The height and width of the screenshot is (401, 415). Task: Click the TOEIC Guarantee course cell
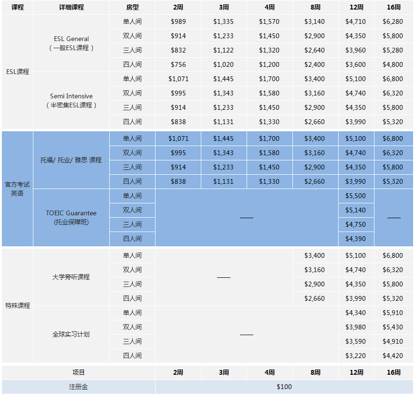(71, 218)
